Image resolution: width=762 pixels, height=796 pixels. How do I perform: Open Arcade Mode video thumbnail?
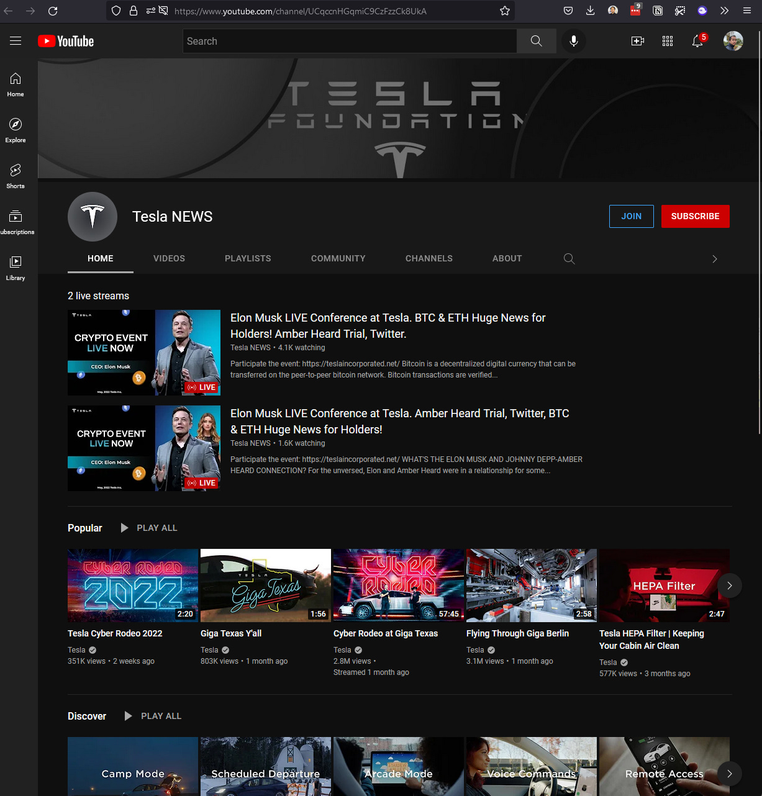tap(399, 766)
